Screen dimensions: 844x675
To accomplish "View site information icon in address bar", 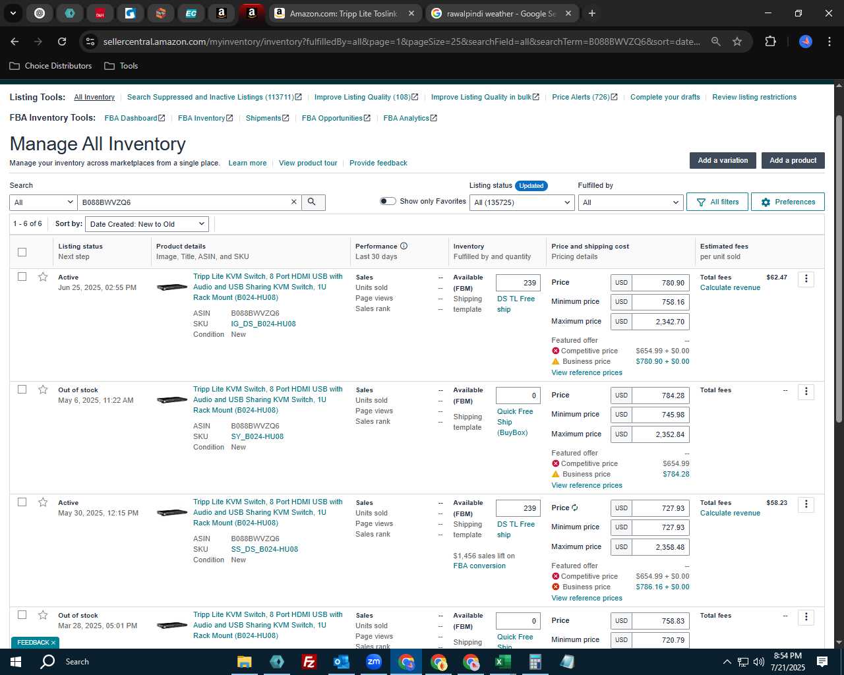I will (90, 42).
